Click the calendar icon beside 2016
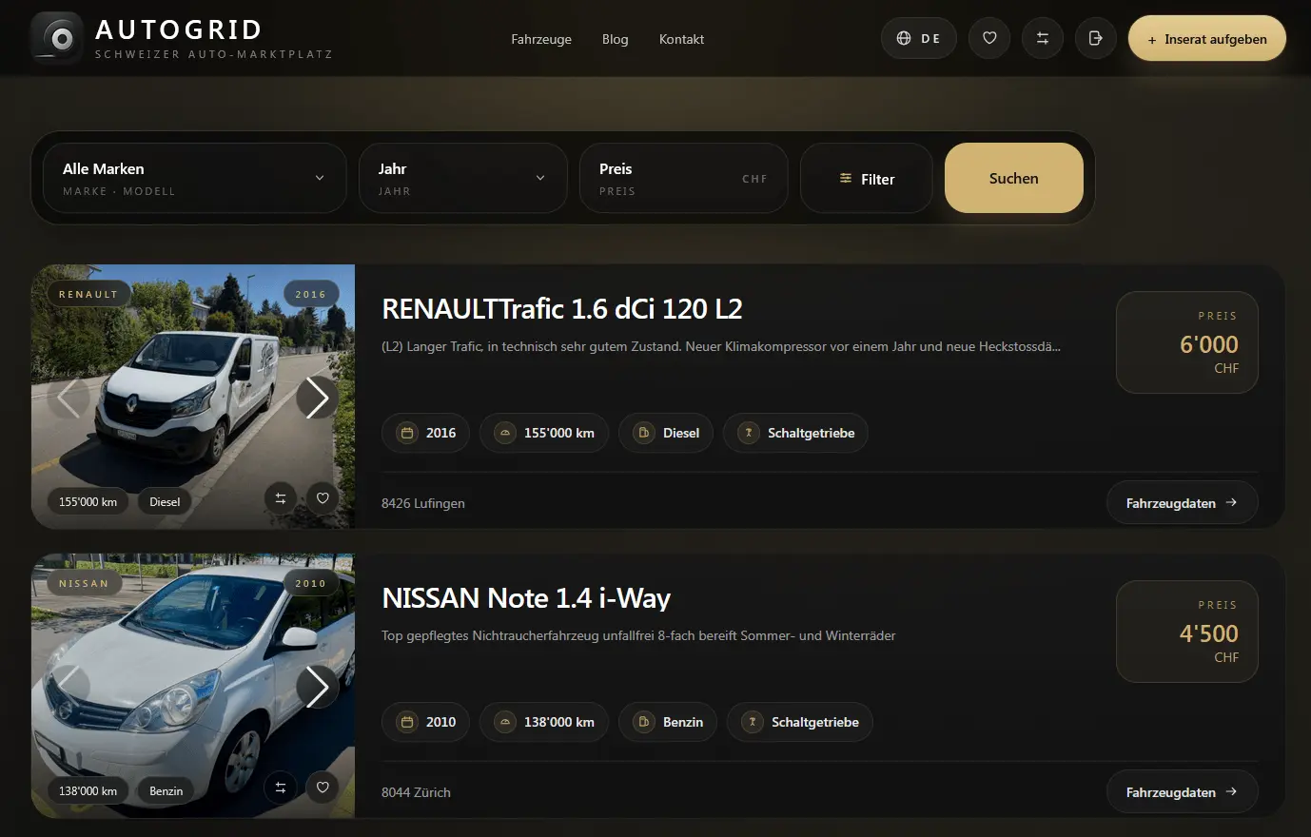 coord(407,433)
